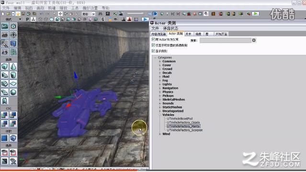Select UTVehicleFactory_Scorpion in the tree
The image size is (306, 172).
point(185,130)
